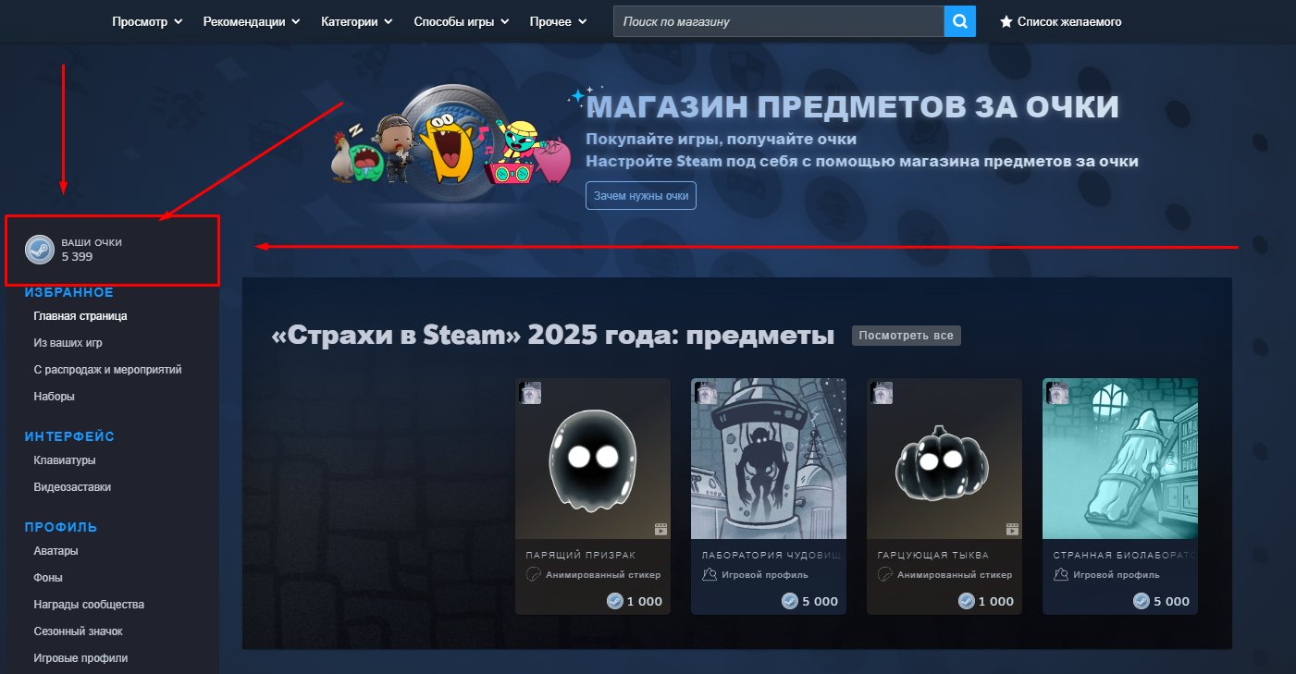Expand the Категории menu
This screenshot has width=1296, height=674.
point(356,21)
